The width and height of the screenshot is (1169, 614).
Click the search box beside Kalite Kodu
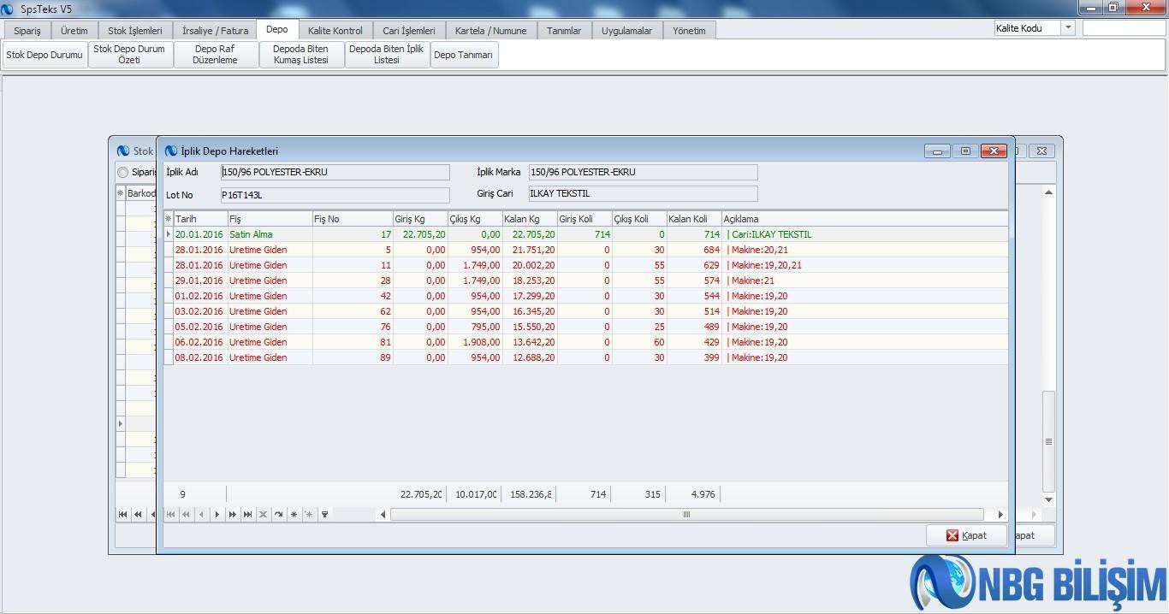tap(1124, 28)
